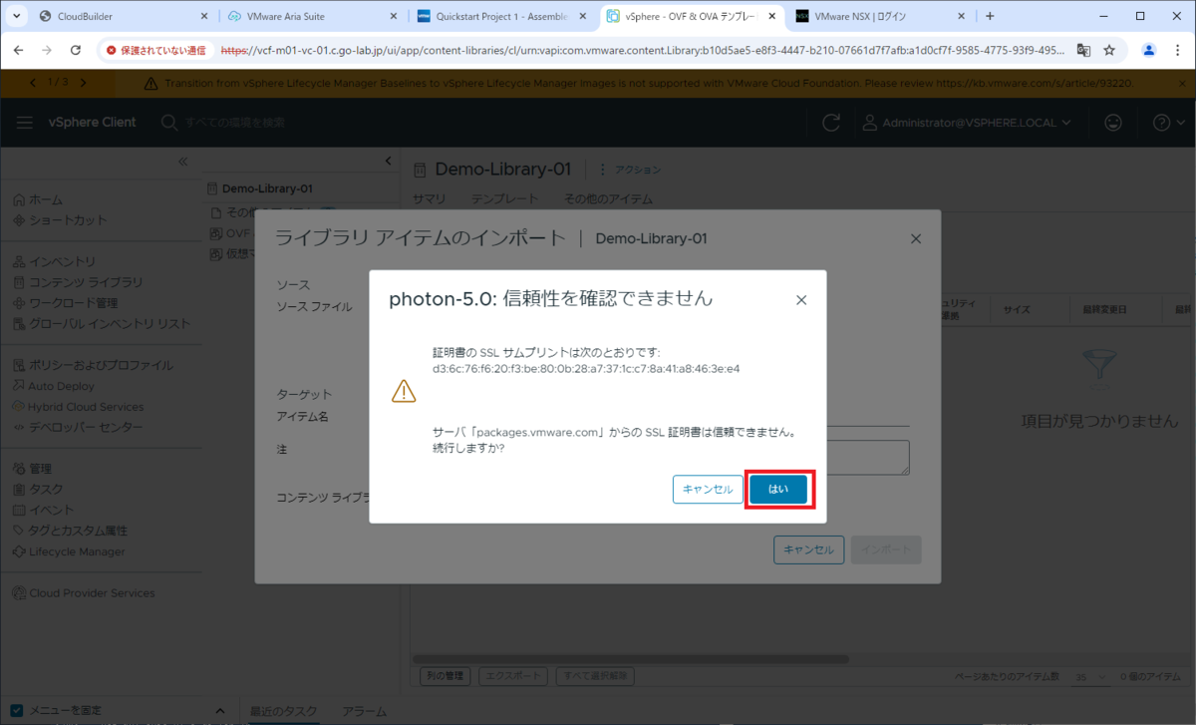Collapse the left navigation pane
The image size is (1196, 725).
coord(183,161)
